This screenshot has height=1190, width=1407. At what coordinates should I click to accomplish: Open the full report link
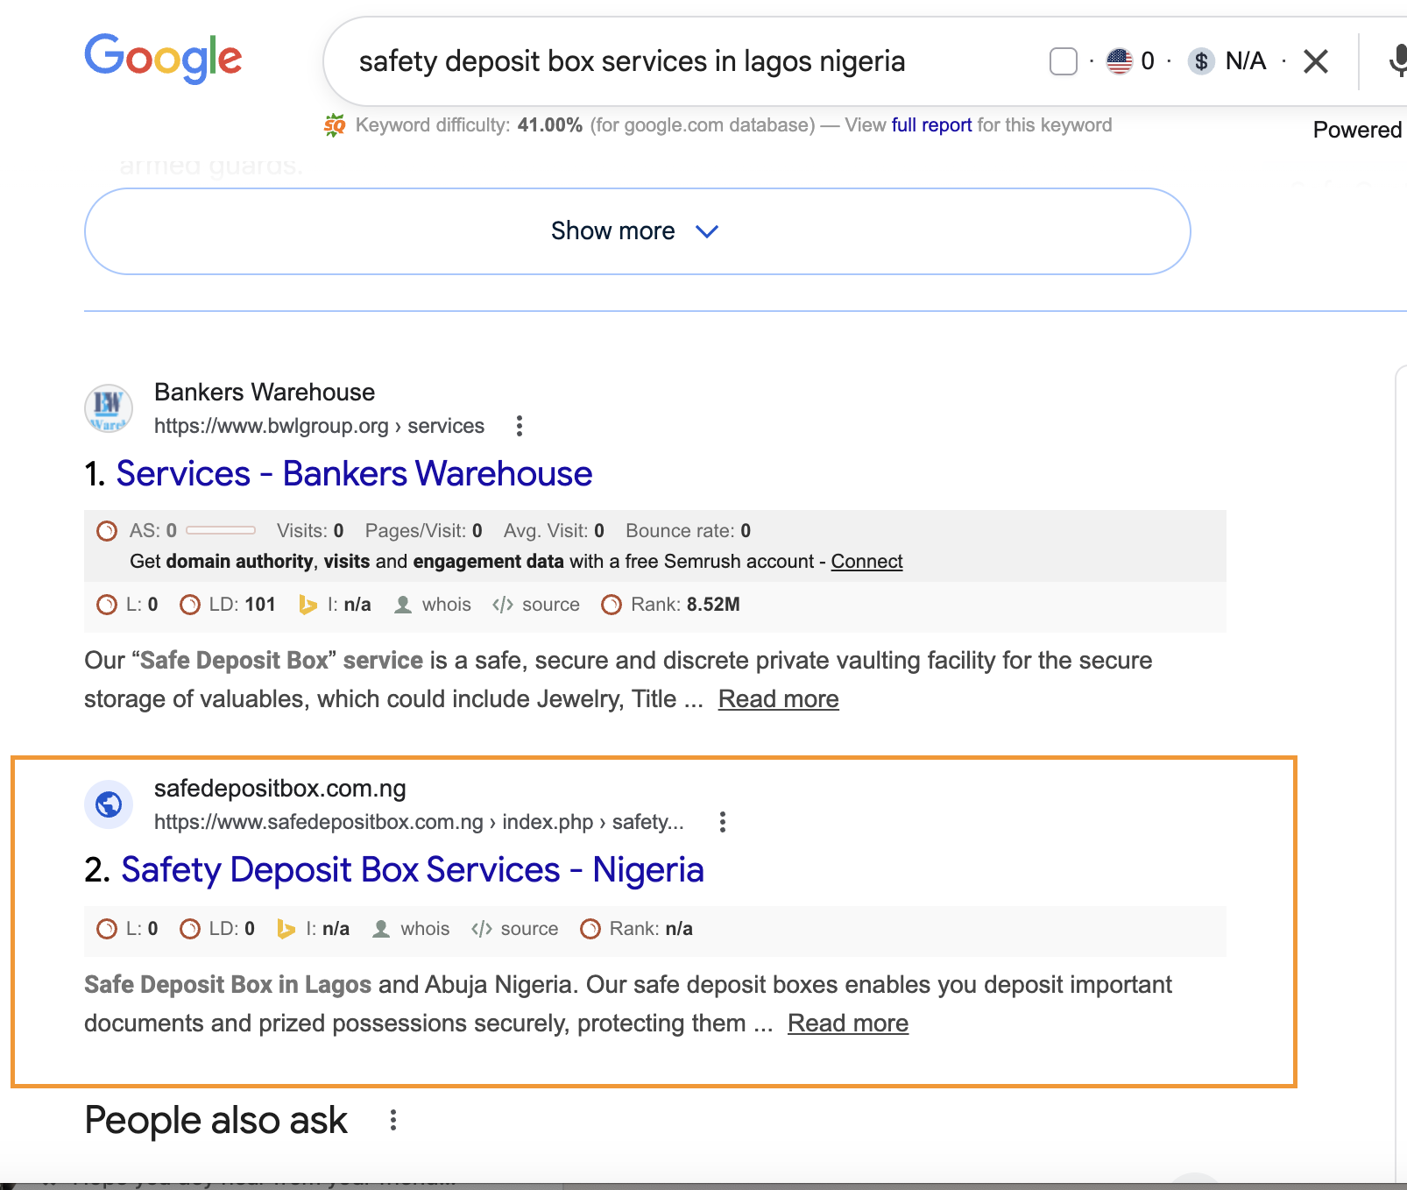(931, 125)
